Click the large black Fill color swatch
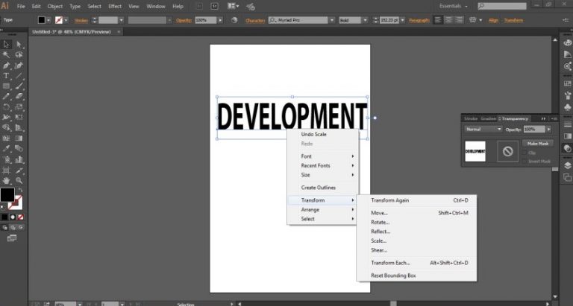 coord(7,195)
